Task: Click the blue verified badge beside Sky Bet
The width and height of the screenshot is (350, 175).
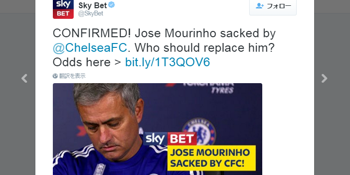Action: pos(111,5)
